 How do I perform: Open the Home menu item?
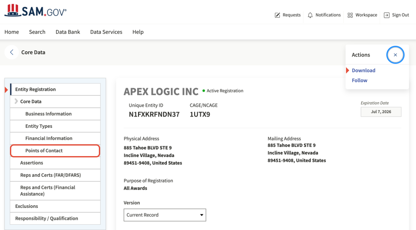click(x=12, y=32)
